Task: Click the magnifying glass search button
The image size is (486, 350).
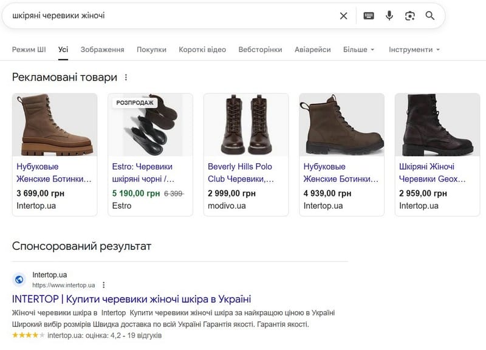Action: coord(430,16)
